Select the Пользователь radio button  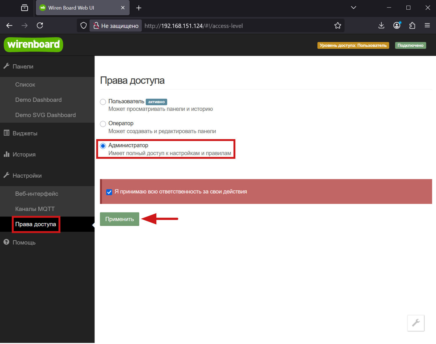pos(103,102)
